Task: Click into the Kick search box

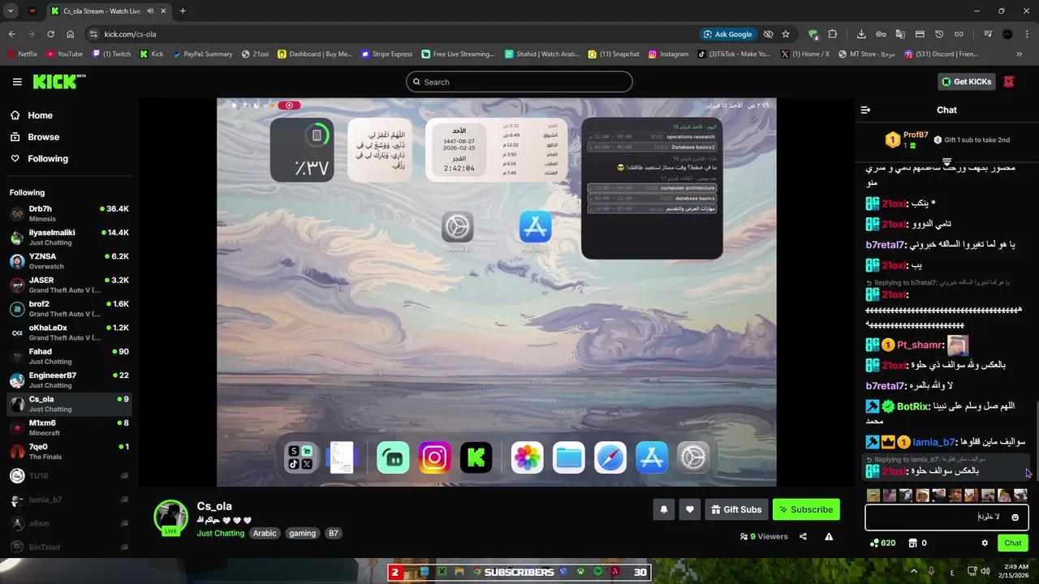Action: click(x=519, y=82)
